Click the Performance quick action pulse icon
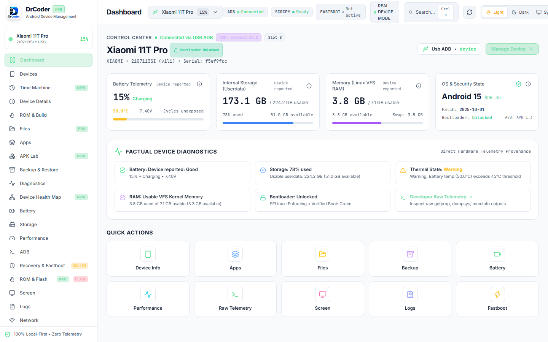The image size is (548, 342). (148, 294)
